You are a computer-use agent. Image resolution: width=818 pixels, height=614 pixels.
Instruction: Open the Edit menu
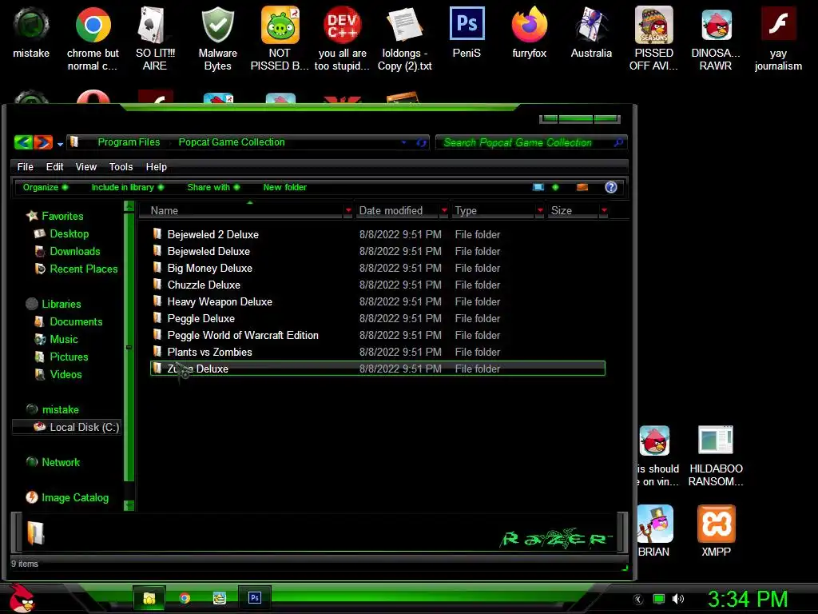55,167
